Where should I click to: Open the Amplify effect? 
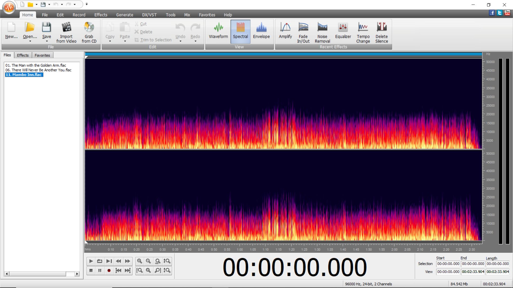[x=285, y=31]
